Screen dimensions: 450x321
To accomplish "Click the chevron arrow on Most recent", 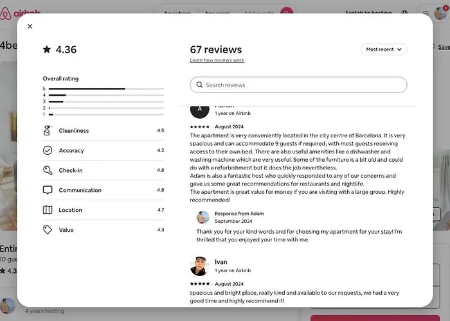I will pos(399,49).
